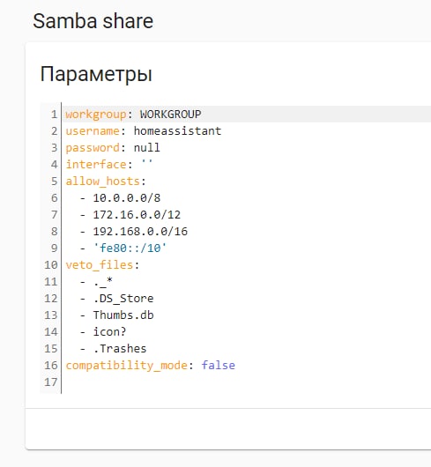The image size is (431, 467).
Task: Place cursor on 'homeassistant' username value
Action: click(177, 130)
